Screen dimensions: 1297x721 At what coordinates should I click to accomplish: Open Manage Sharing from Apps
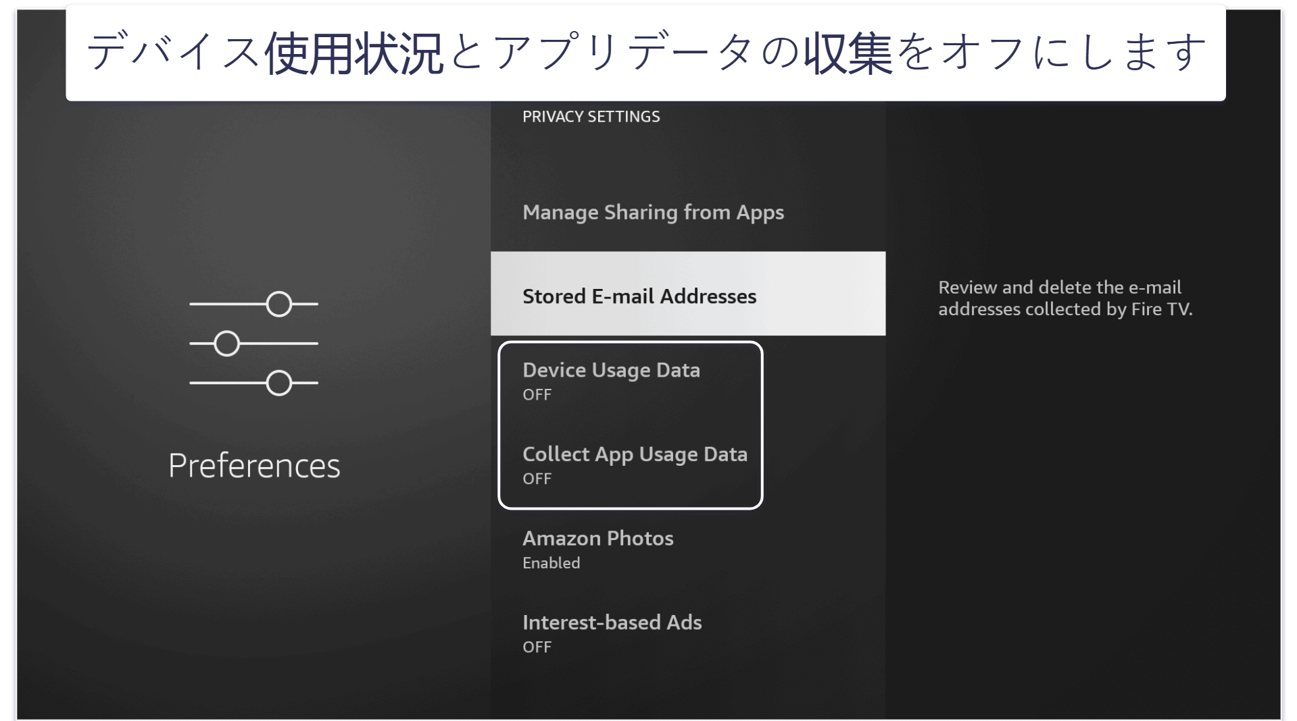pos(687,212)
